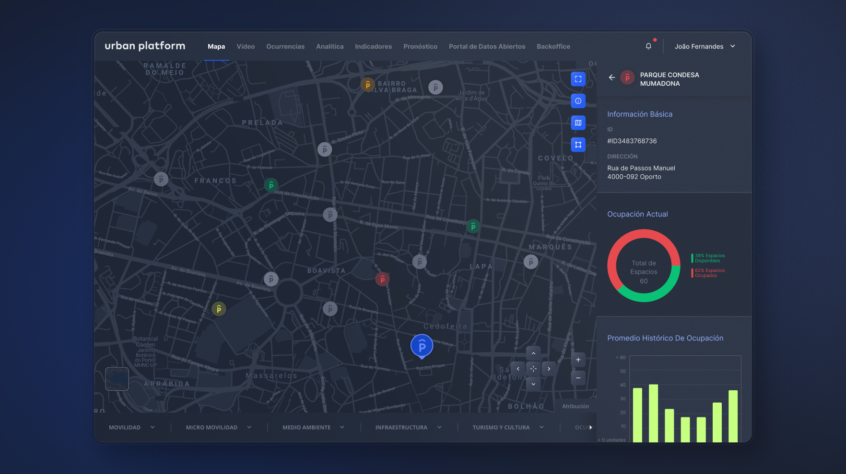Select the large blue parking marker
Viewport: 846px width, 474px height.
[x=422, y=346]
